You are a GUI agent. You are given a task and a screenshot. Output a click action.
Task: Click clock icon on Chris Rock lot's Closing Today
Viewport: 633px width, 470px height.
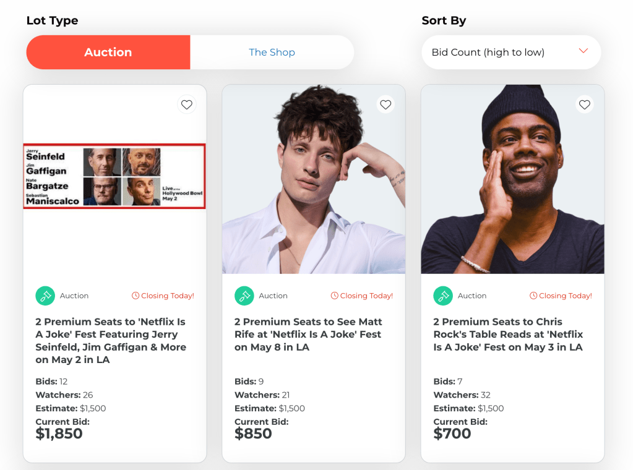(x=533, y=296)
